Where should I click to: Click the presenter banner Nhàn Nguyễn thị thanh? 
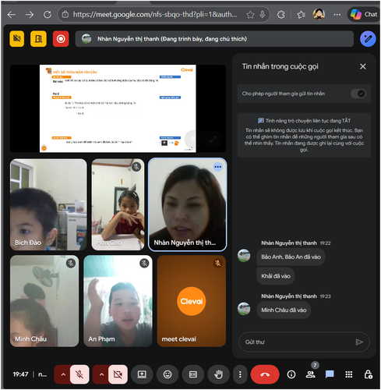(214, 39)
